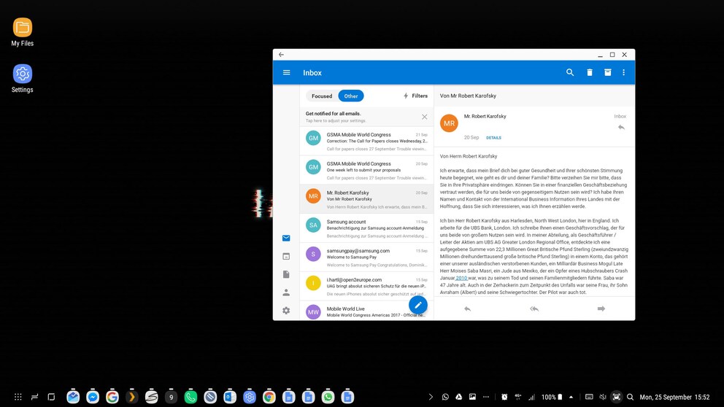Click the screen capture icon in tray
This screenshot has height=407, width=724.
click(617, 397)
